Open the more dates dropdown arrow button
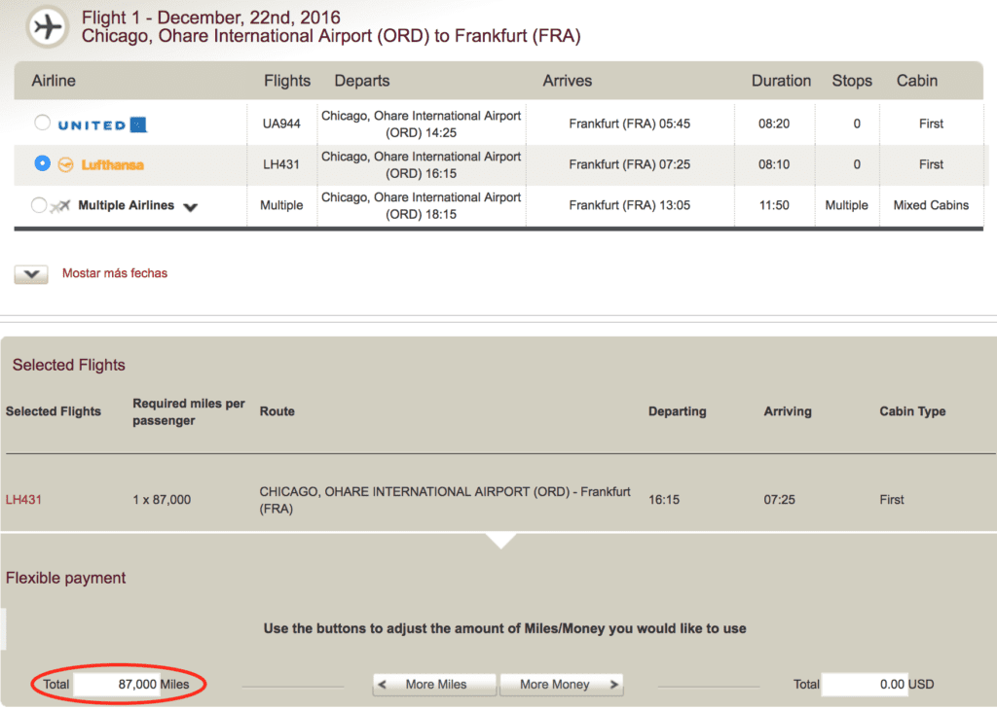Viewport: 997px width, 709px height. (31, 274)
